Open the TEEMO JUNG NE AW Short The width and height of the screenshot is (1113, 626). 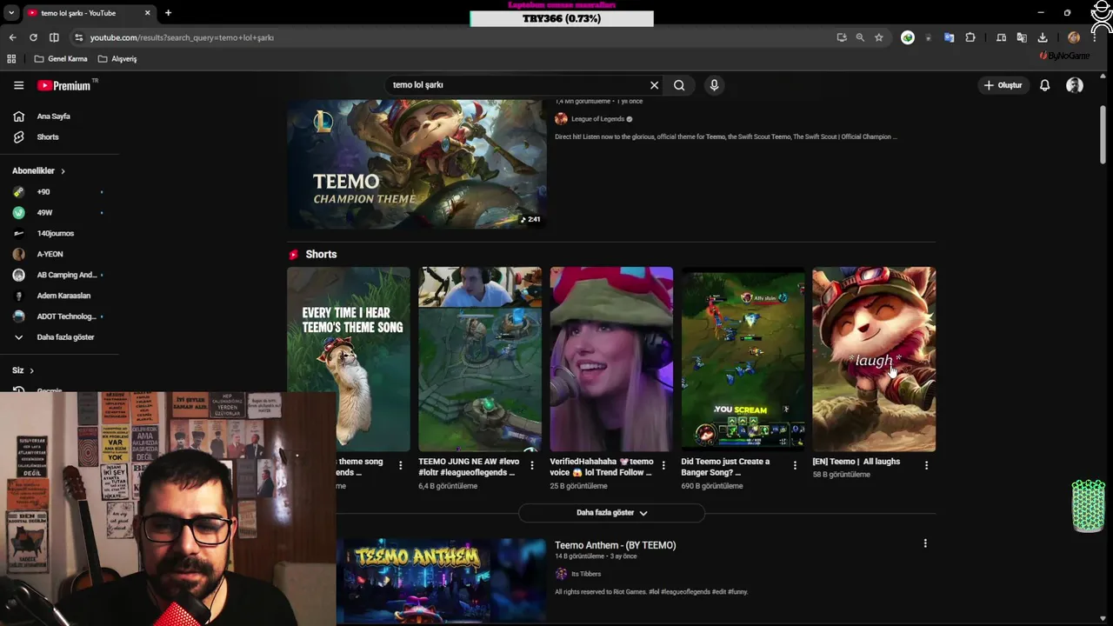pos(480,359)
